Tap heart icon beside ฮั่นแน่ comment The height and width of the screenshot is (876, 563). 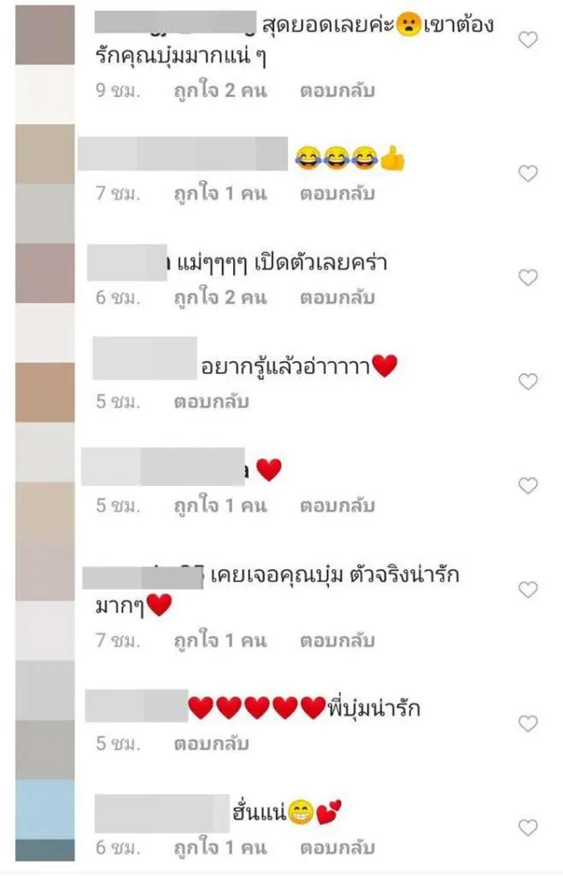pos(527,827)
